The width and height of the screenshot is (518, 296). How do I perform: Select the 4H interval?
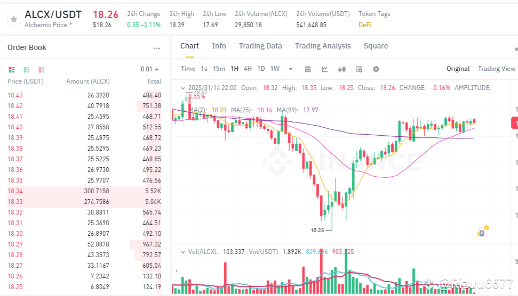pos(248,69)
